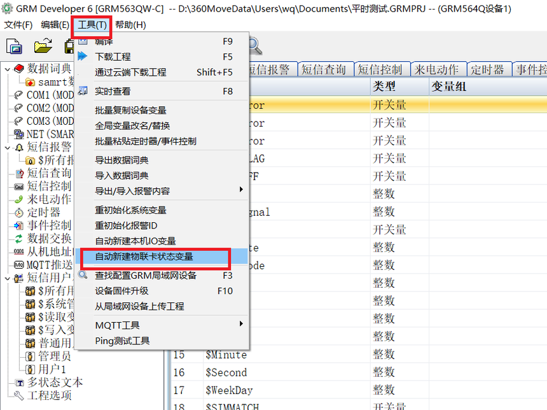Click the COM3 port plug icon
The height and width of the screenshot is (410, 547).
(18, 121)
